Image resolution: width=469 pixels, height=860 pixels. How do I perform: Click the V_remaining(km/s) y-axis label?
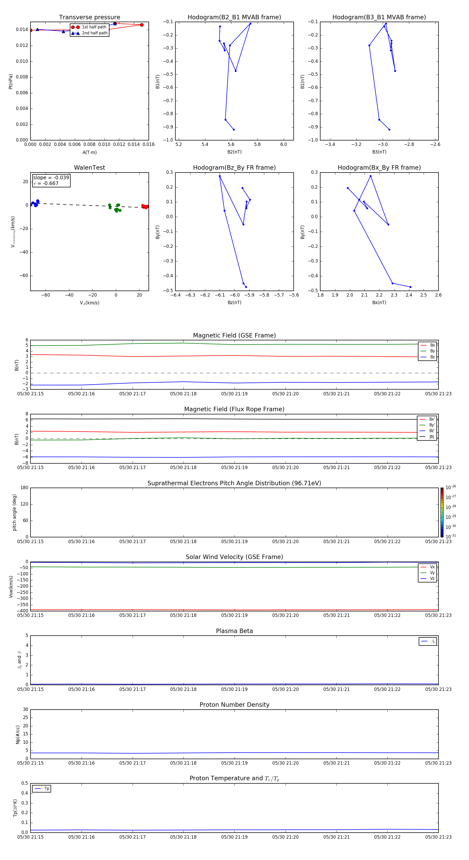[13, 232]
